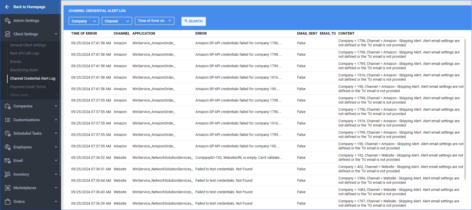Click the Admin Settings star icon
This screenshot has width=472, height=210.
click(x=7, y=21)
